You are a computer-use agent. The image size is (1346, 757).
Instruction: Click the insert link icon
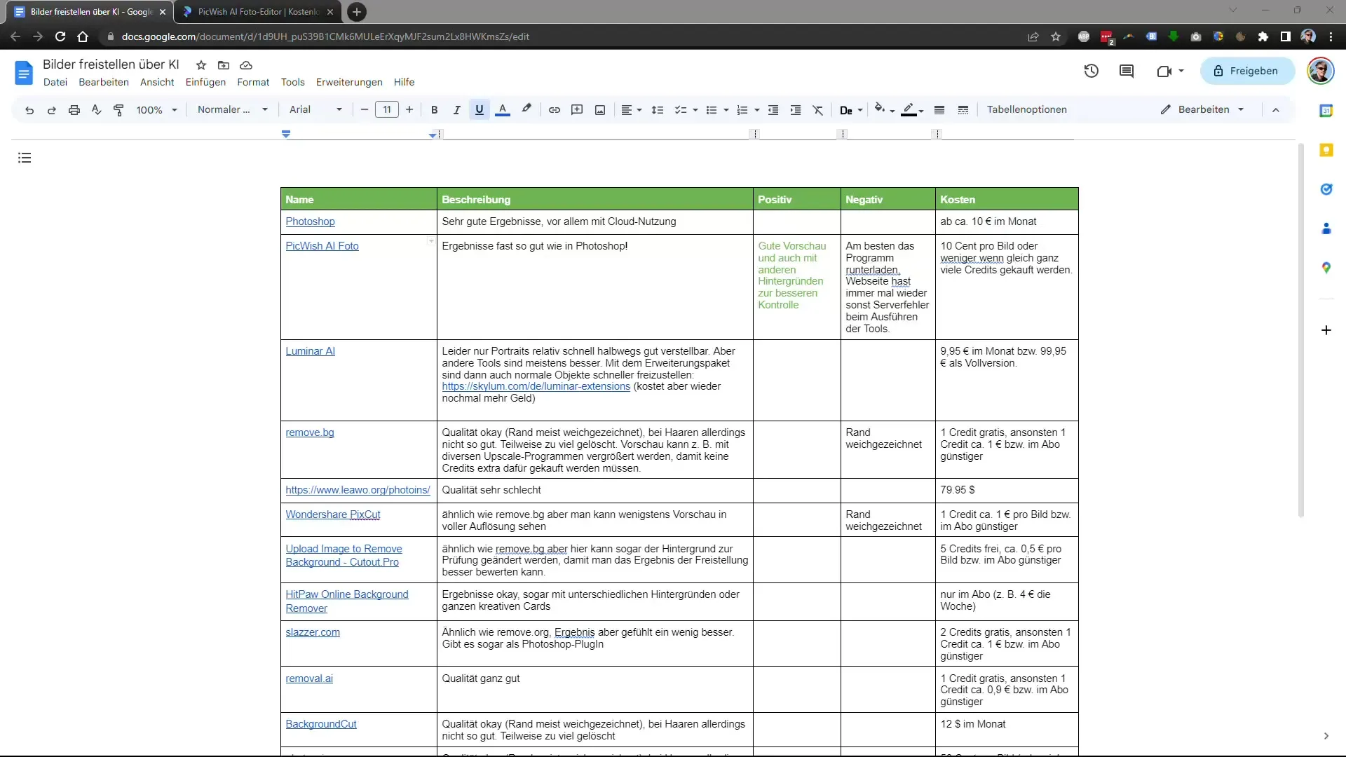point(555,109)
